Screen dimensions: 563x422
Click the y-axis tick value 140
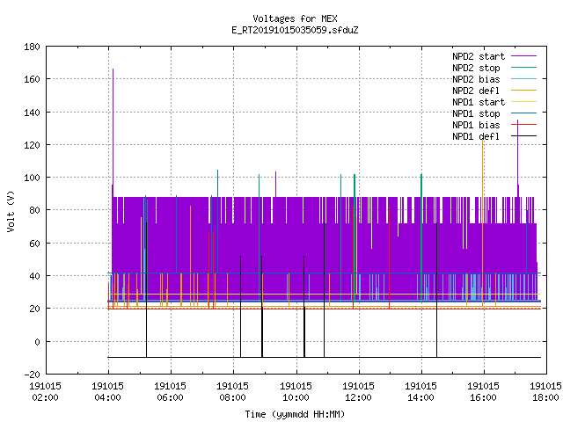32,113
